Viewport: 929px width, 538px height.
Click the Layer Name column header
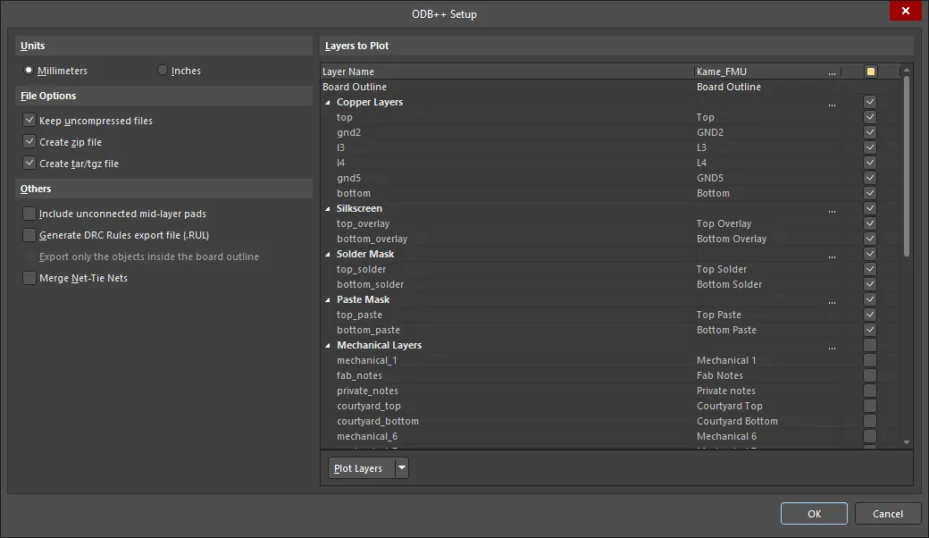pos(507,71)
